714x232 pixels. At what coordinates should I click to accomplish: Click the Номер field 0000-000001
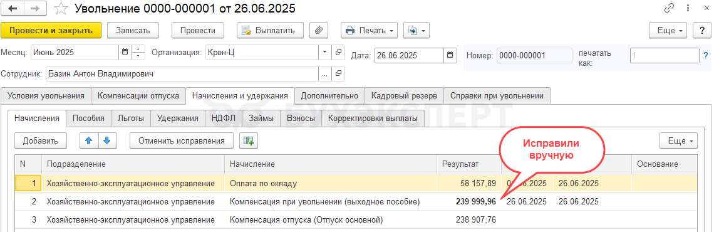[x=534, y=55]
